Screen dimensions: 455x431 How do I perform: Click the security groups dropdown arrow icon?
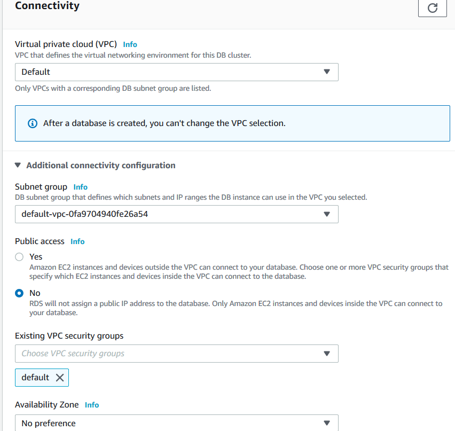(x=327, y=354)
